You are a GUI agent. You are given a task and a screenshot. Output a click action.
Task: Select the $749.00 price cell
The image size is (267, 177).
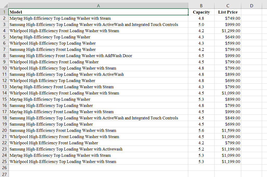tap(228, 18)
